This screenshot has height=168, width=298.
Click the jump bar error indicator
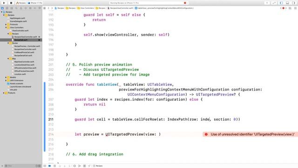284,8
